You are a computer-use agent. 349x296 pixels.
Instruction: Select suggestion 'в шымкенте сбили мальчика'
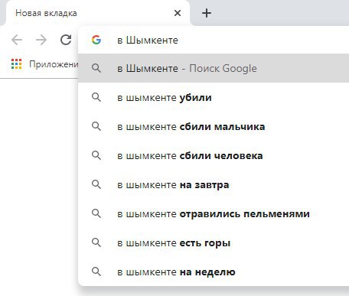point(214,126)
